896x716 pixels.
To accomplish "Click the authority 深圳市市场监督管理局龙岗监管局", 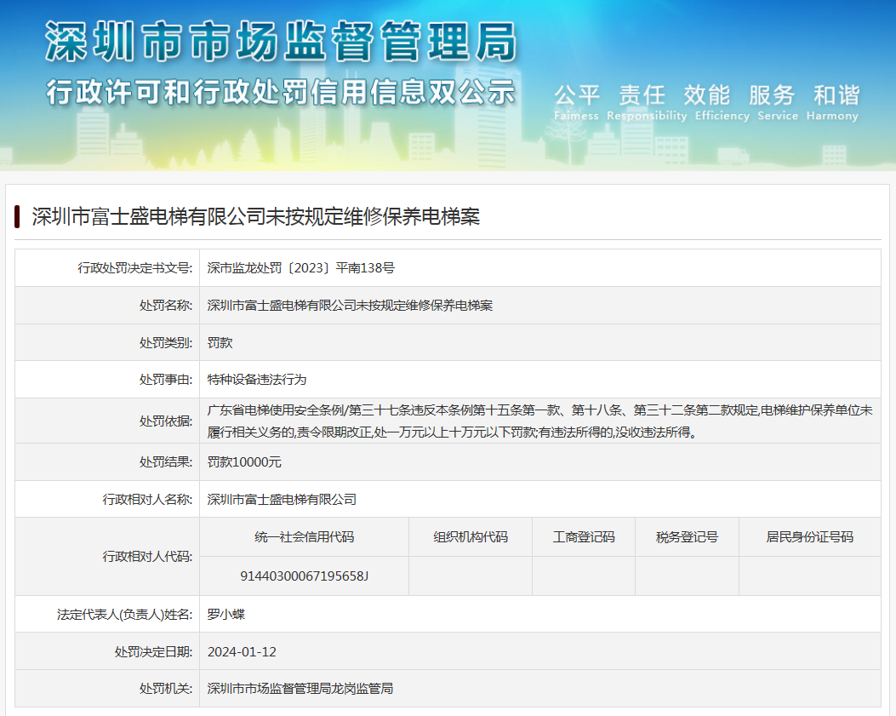I will [300, 689].
